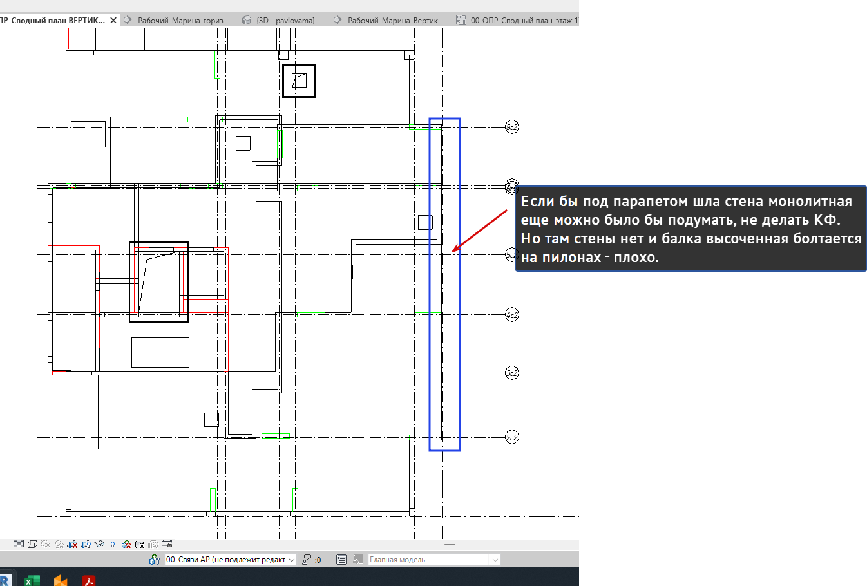Open Temporary View Properties icon
The image size is (867, 586).
click(140, 544)
